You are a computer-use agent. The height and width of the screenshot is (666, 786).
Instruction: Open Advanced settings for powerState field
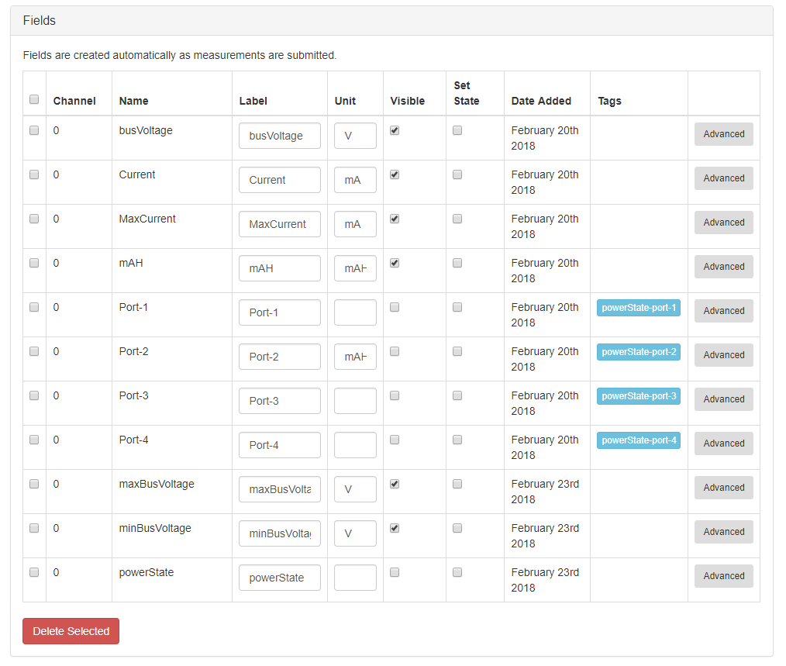tap(723, 576)
